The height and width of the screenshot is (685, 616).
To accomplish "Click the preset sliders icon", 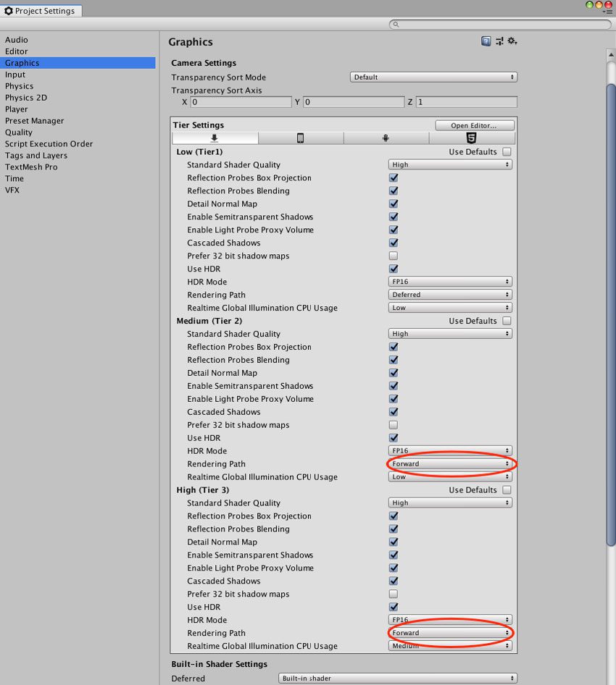I will pyautogui.click(x=499, y=41).
